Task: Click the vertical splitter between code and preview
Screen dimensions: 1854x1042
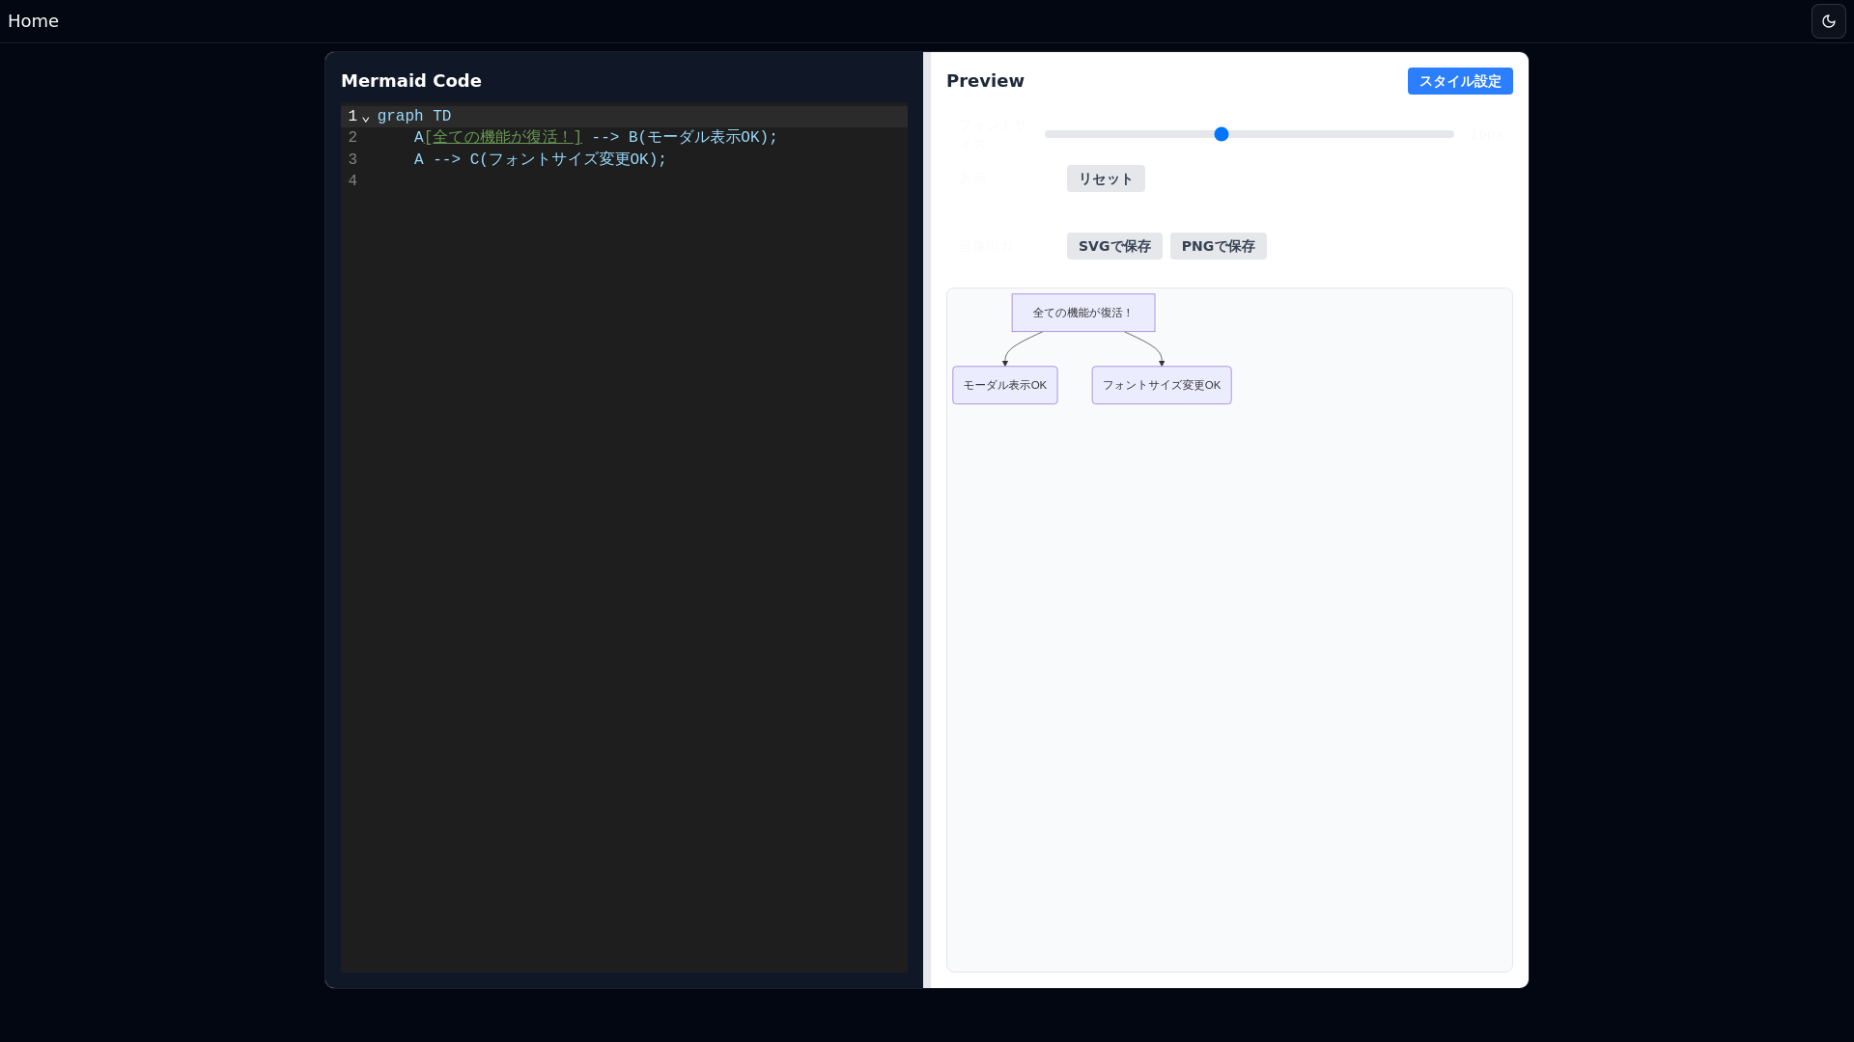Action: coord(926,520)
